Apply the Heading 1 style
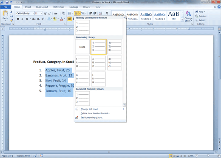Viewport: 221px width, 158px height. [146, 16]
